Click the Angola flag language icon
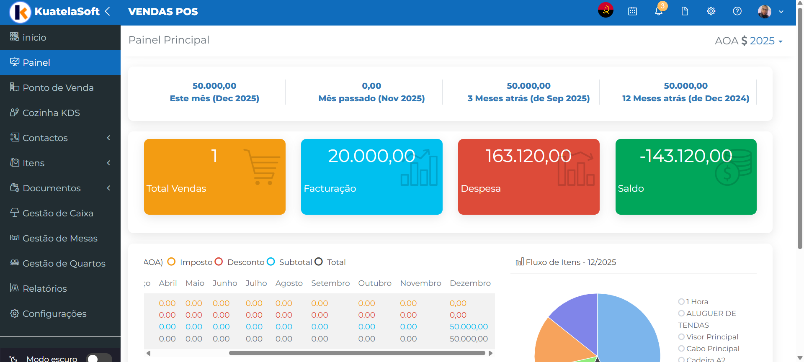Viewport: 804px width, 362px height. pyautogui.click(x=606, y=11)
